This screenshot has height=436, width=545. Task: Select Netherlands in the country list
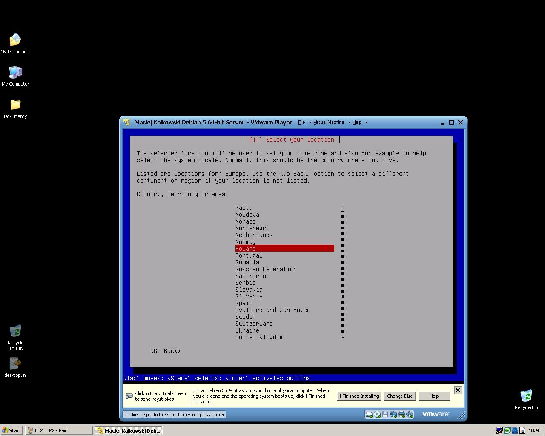point(254,235)
